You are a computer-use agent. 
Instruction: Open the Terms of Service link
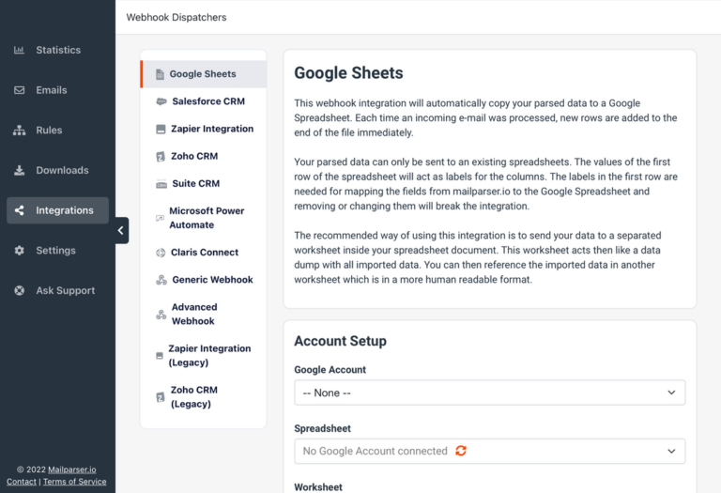click(74, 482)
